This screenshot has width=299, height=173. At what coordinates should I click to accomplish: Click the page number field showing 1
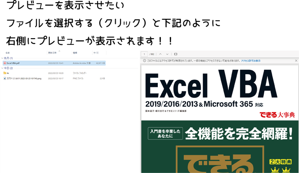(x=144, y=54)
